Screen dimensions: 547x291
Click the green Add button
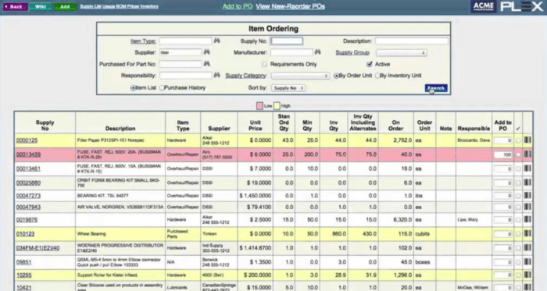65,6
